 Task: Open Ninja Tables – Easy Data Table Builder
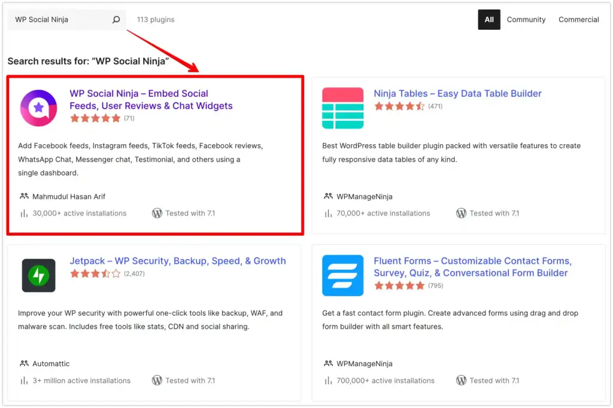457,93
